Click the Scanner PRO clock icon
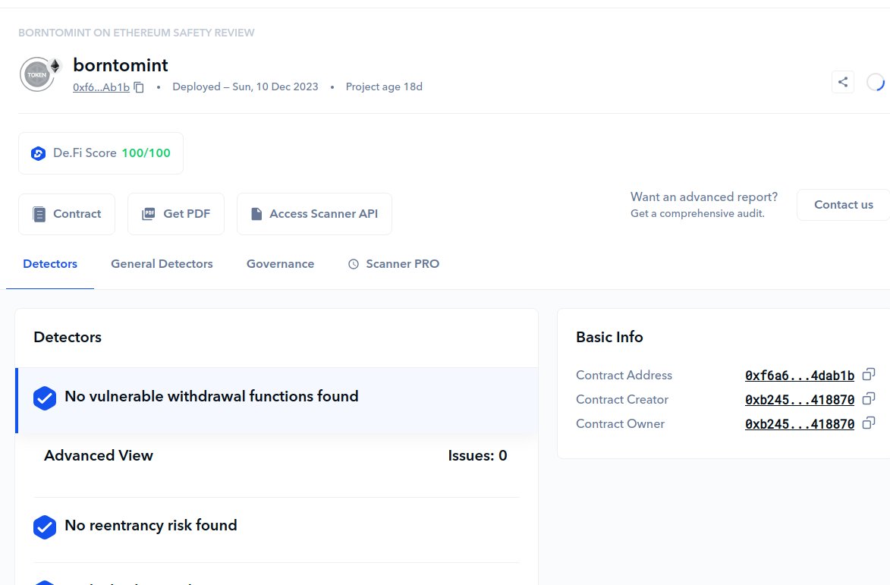 point(353,264)
